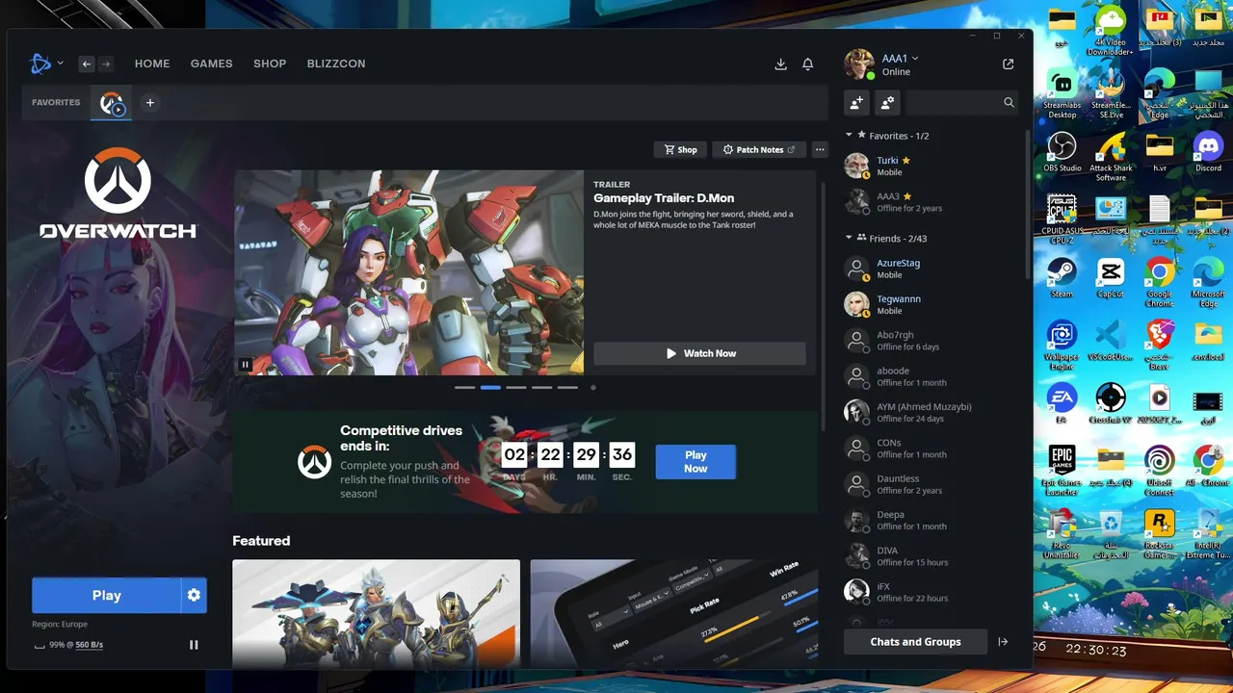Select the fifth carousel indicator
This screenshot has height=693, width=1233.
[567, 387]
